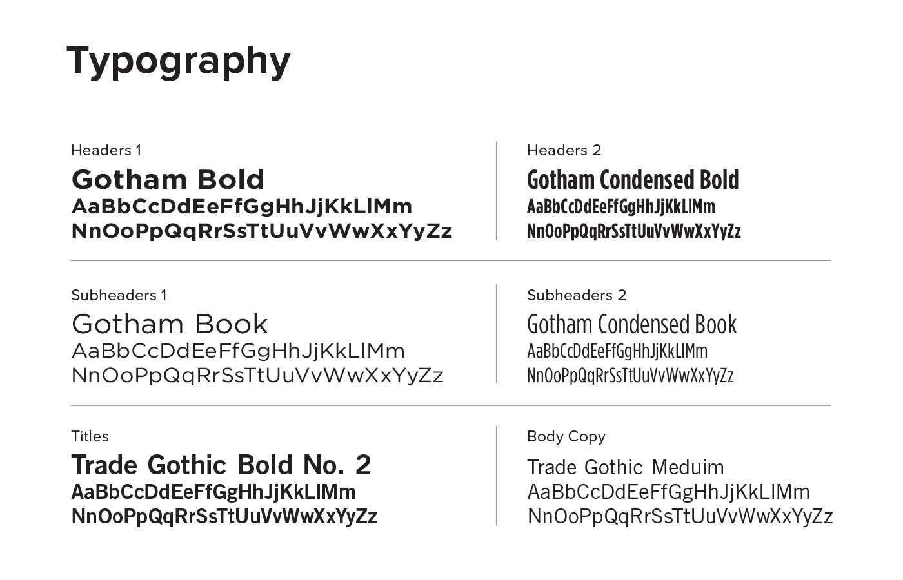Image resolution: width=903 pixels, height=580 pixels.
Task: Select Trade Gothic Medium NnOo sample line
Action: point(680,517)
